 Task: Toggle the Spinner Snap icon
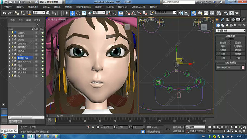[x=145, y=13]
